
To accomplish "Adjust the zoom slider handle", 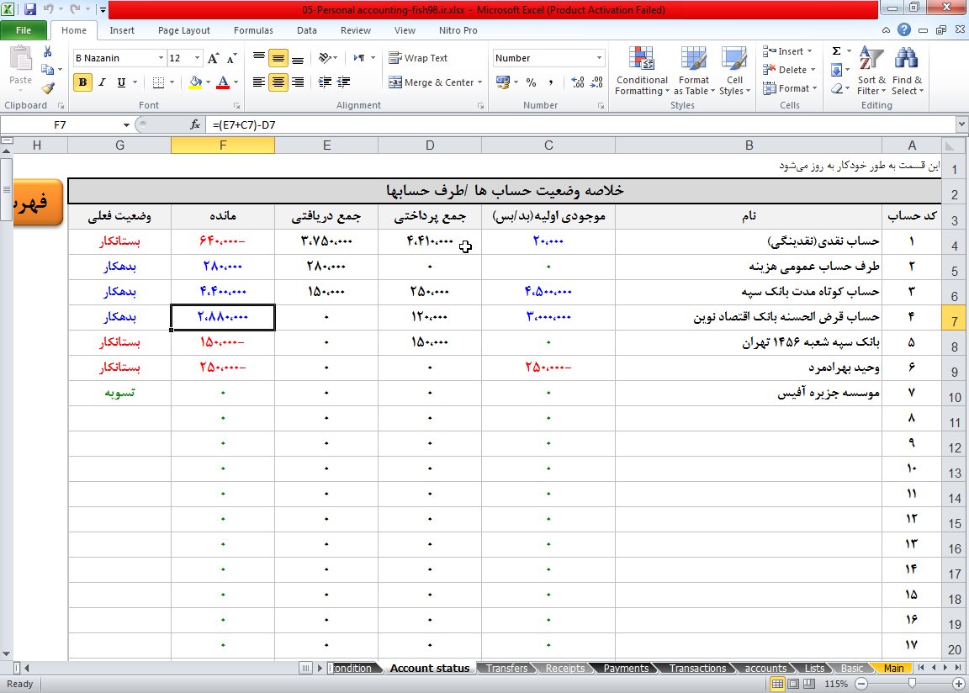I will coord(912,684).
